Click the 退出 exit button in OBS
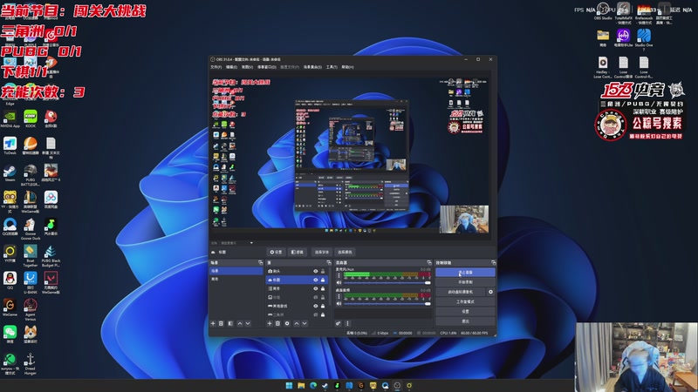The width and height of the screenshot is (698, 392). 465,321
